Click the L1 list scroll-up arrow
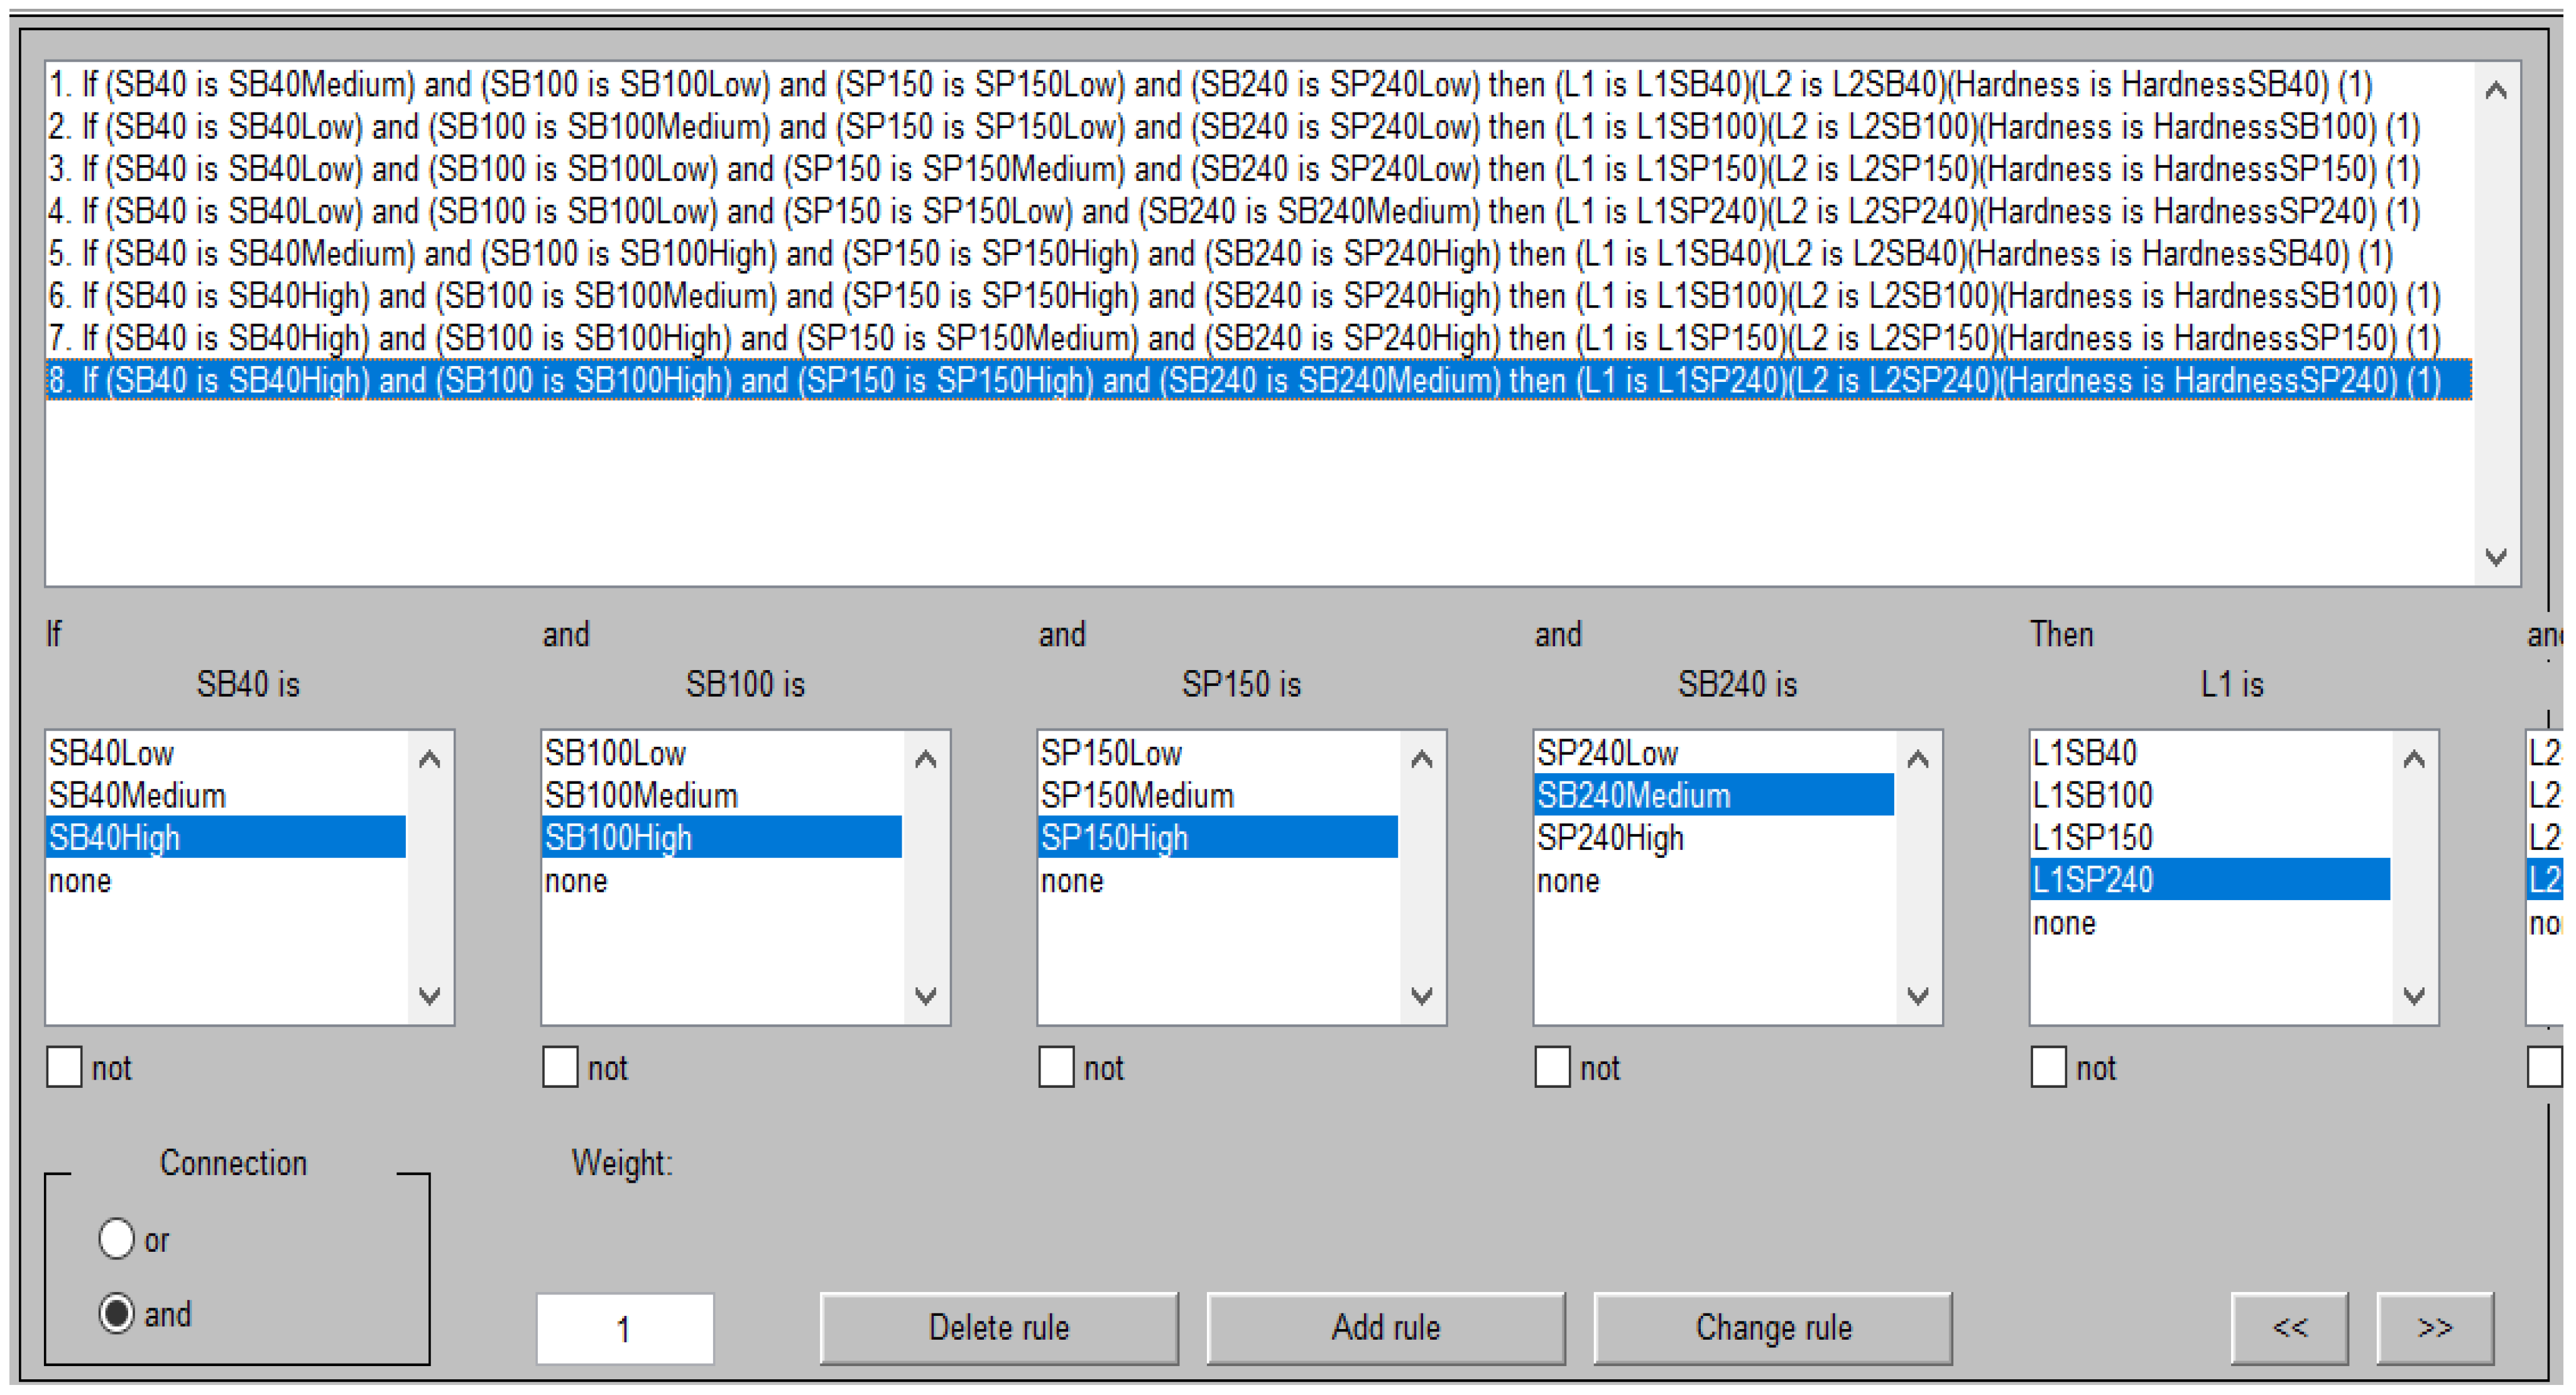Viewport: 2576px width, 1395px height. pos(2414,759)
